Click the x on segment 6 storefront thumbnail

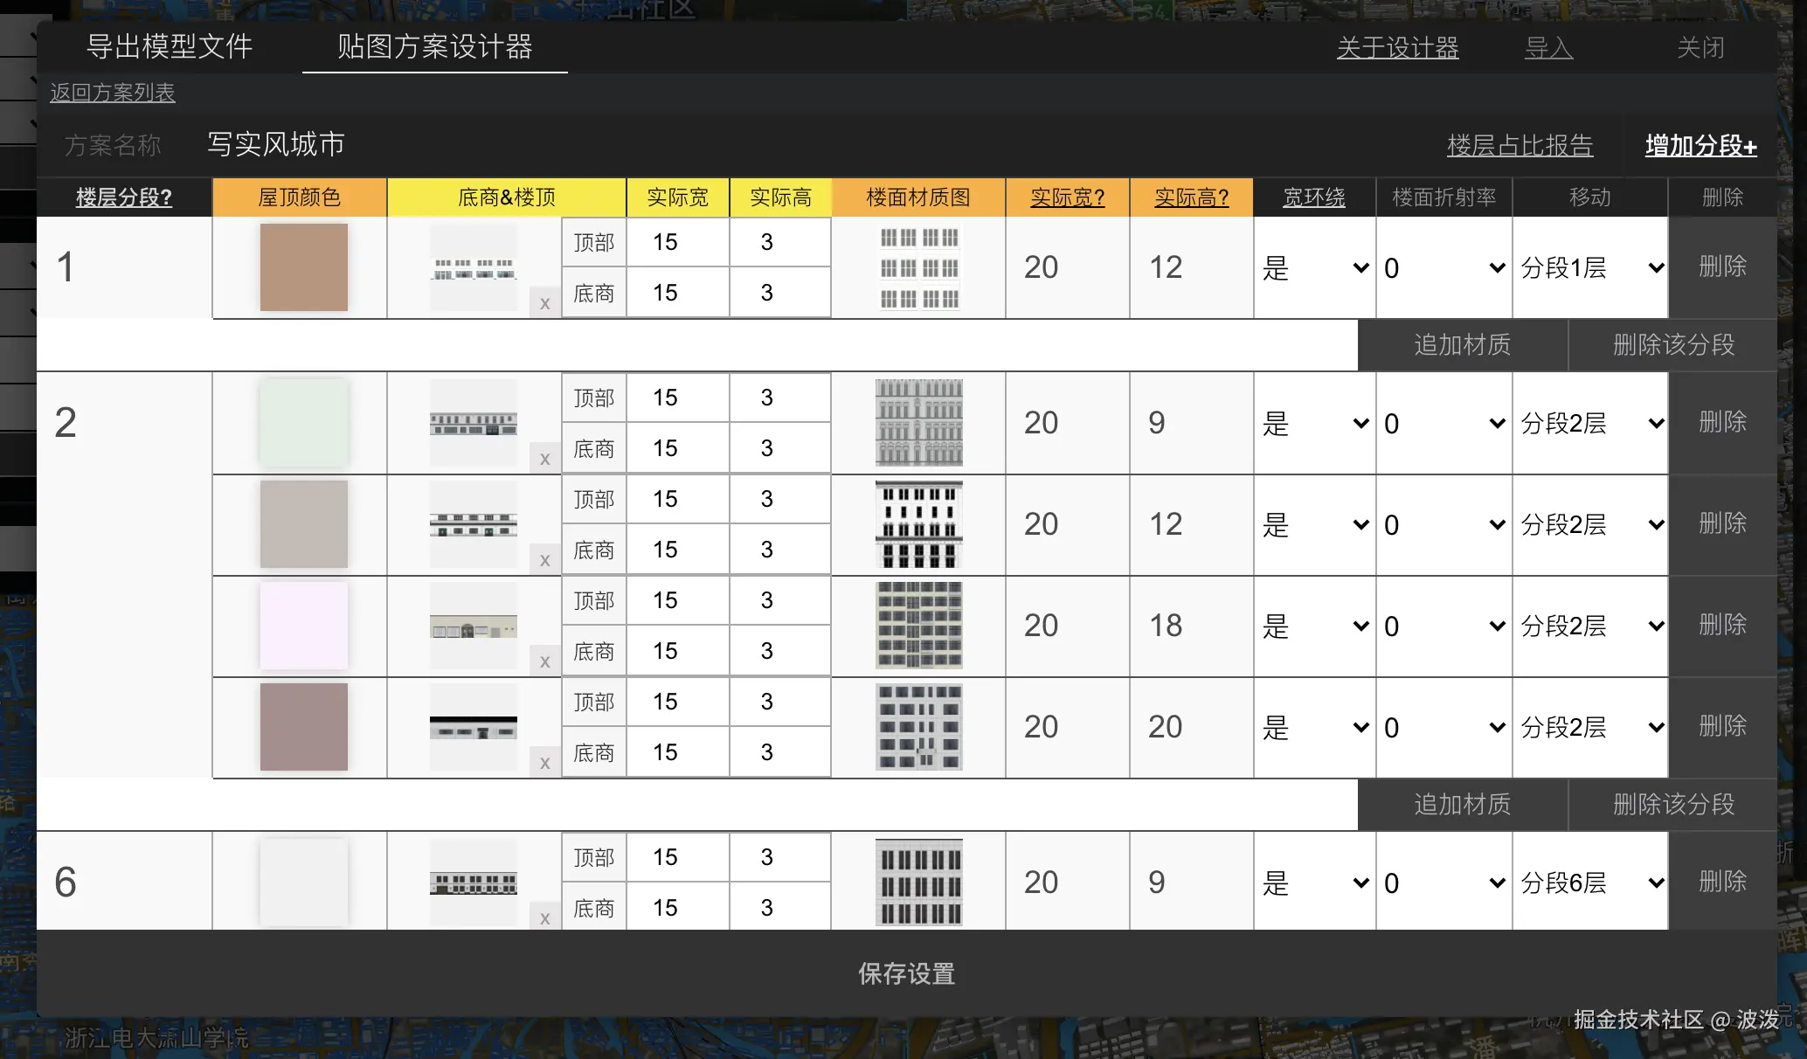[544, 917]
